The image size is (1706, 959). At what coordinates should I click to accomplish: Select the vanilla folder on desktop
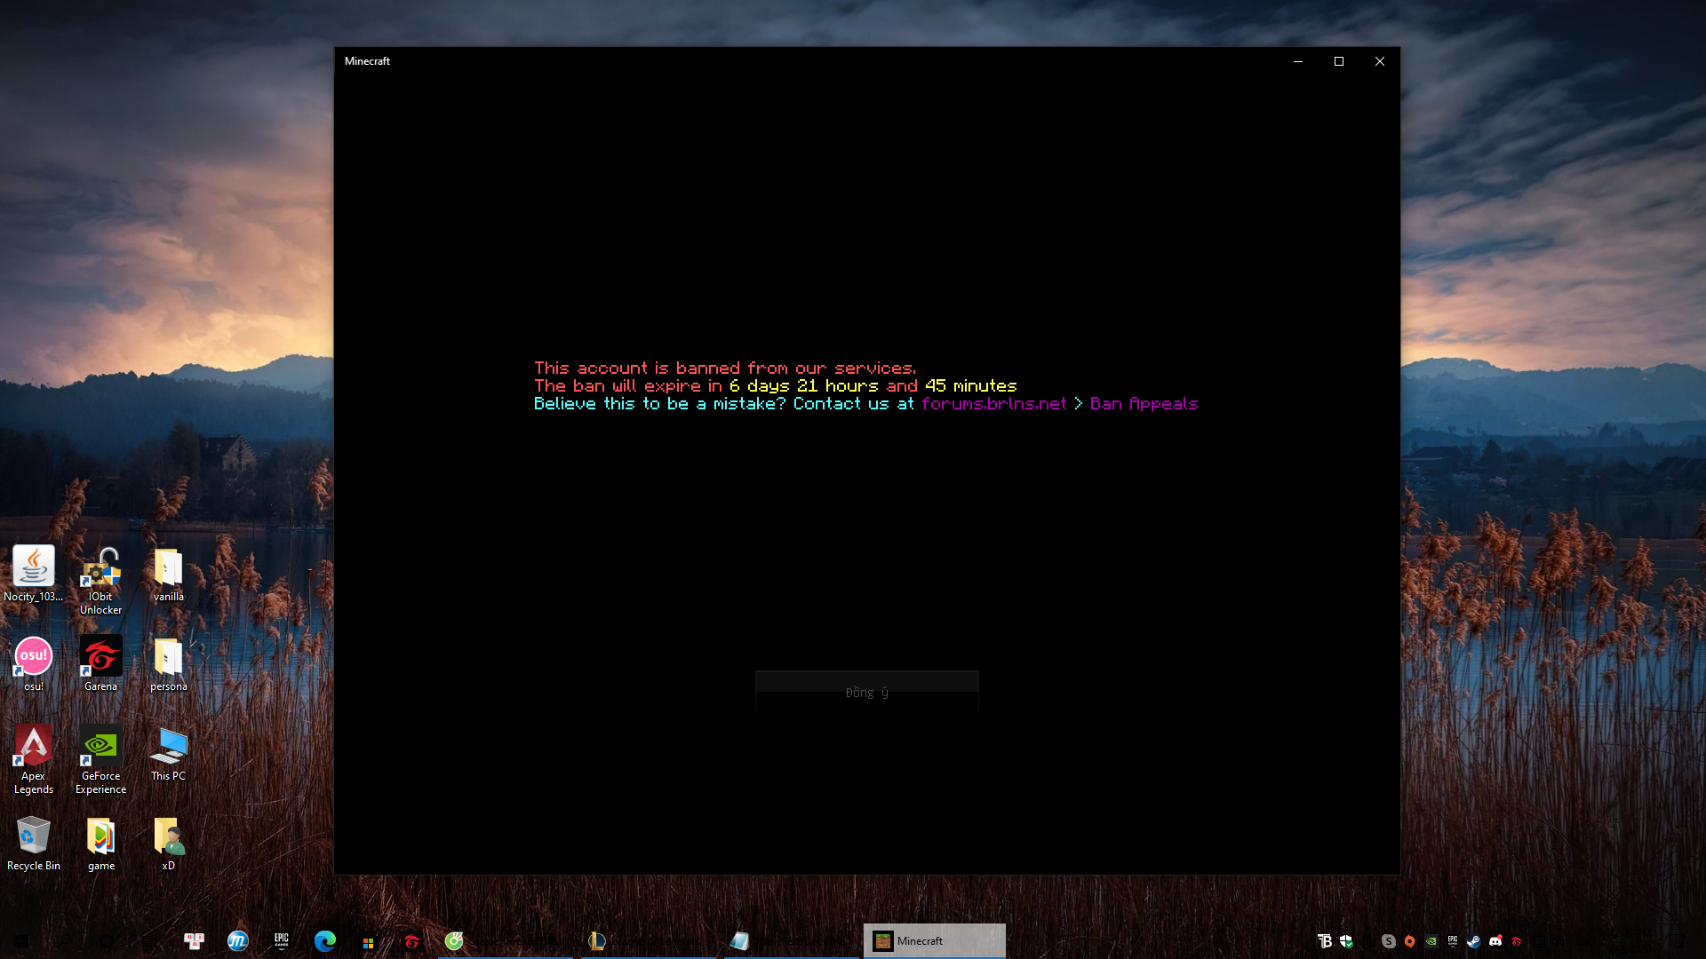point(168,574)
